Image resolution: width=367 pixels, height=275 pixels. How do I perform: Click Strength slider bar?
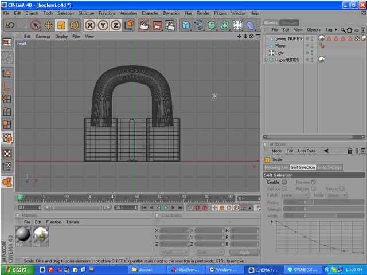pos(336,209)
